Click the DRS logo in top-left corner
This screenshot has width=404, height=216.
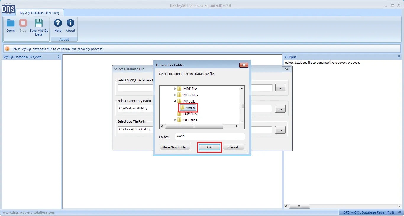tap(8, 9)
